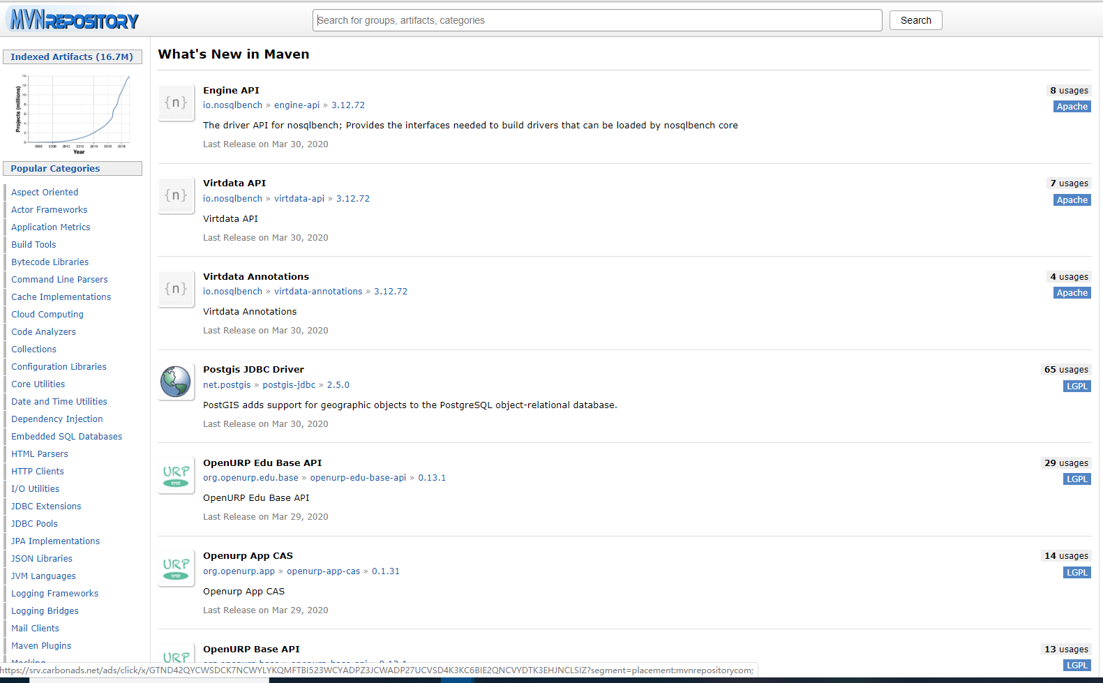Open postgis-jdbc version 2.5.0 link
The width and height of the screenshot is (1103, 683).
(x=338, y=385)
